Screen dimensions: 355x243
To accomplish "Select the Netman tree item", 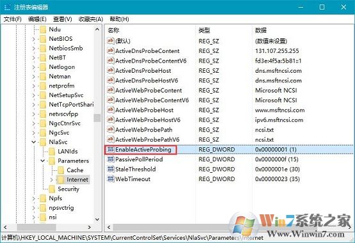I will 59,77.
